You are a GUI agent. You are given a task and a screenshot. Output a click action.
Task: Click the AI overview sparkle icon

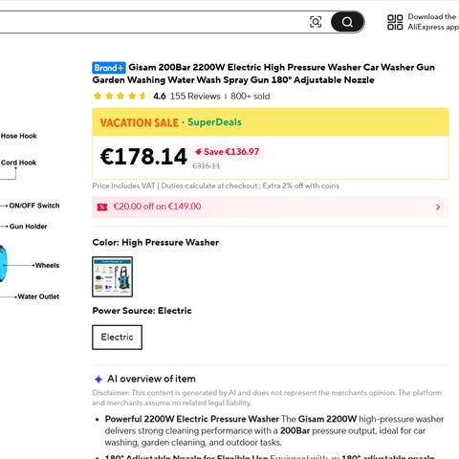[98, 379]
